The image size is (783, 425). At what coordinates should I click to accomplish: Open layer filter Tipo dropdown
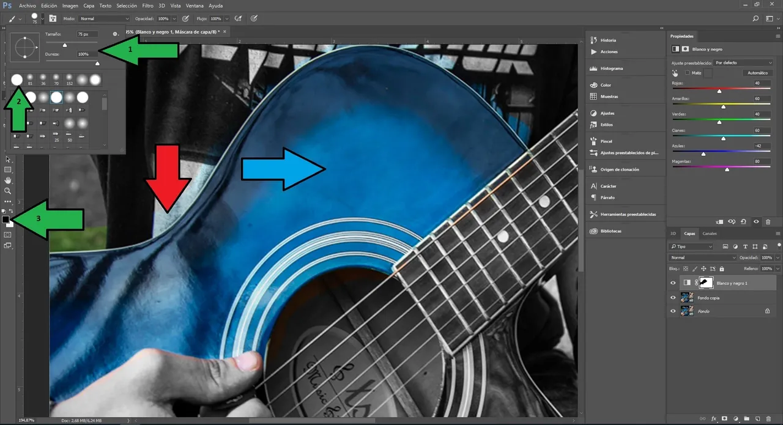tap(692, 246)
